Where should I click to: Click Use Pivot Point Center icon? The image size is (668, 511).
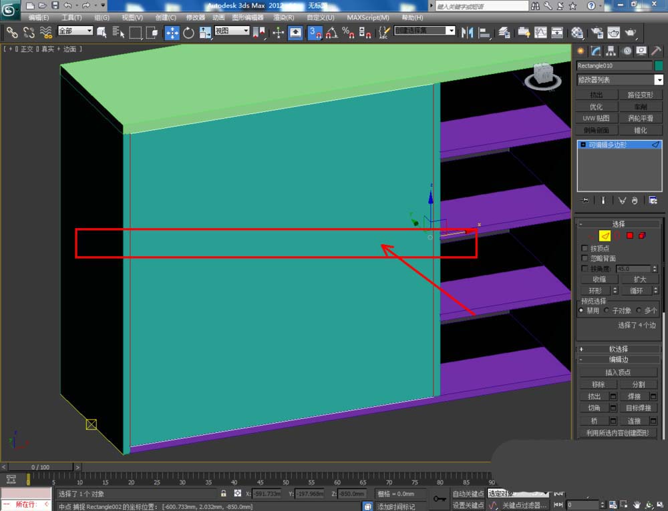pyautogui.click(x=259, y=33)
